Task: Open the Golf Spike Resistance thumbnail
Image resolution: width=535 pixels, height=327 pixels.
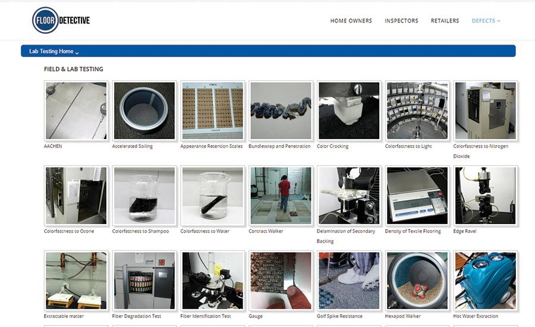Action: click(x=349, y=281)
